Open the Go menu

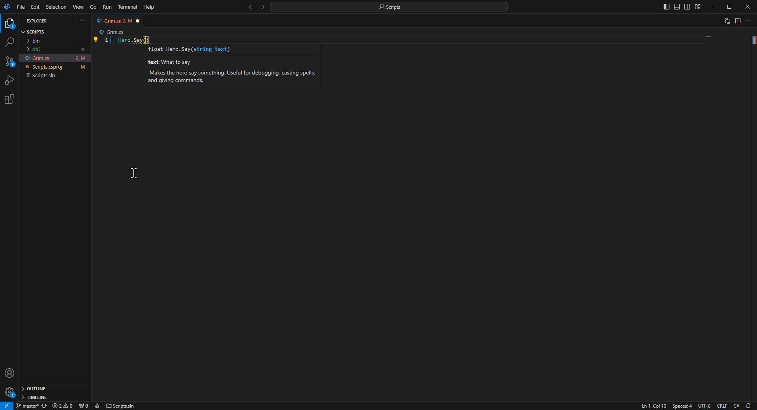coord(93,7)
